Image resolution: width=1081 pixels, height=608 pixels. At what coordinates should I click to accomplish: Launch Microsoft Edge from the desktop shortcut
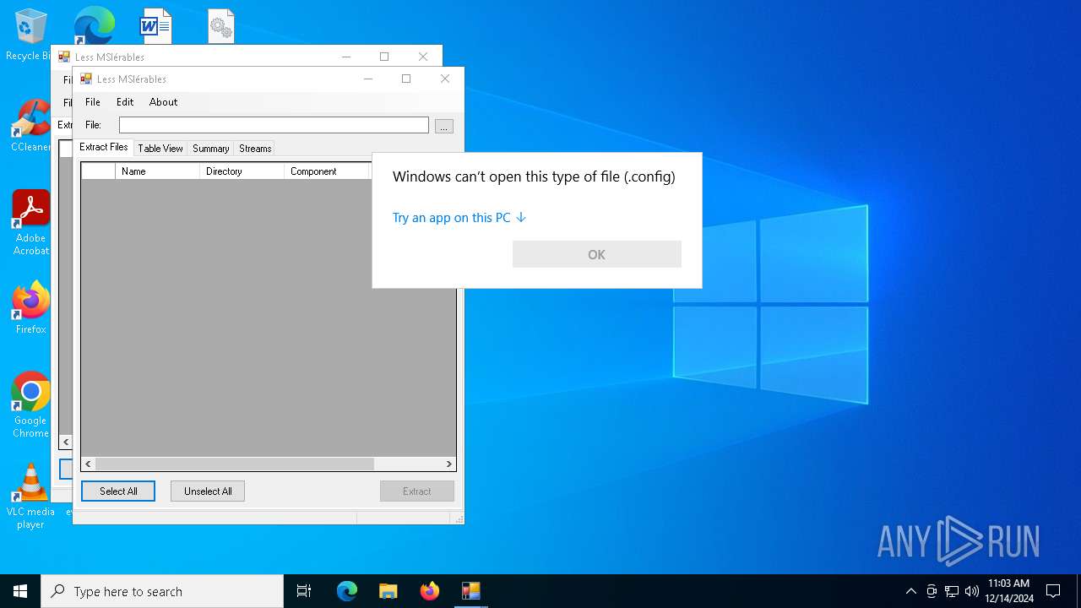(x=94, y=25)
